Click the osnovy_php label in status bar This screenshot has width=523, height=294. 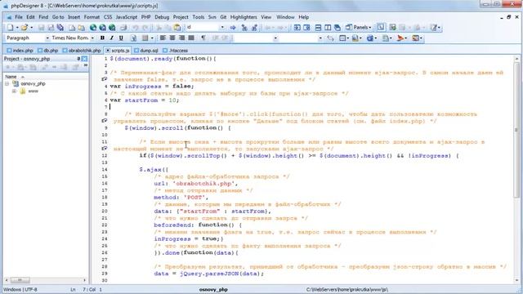[213, 289]
